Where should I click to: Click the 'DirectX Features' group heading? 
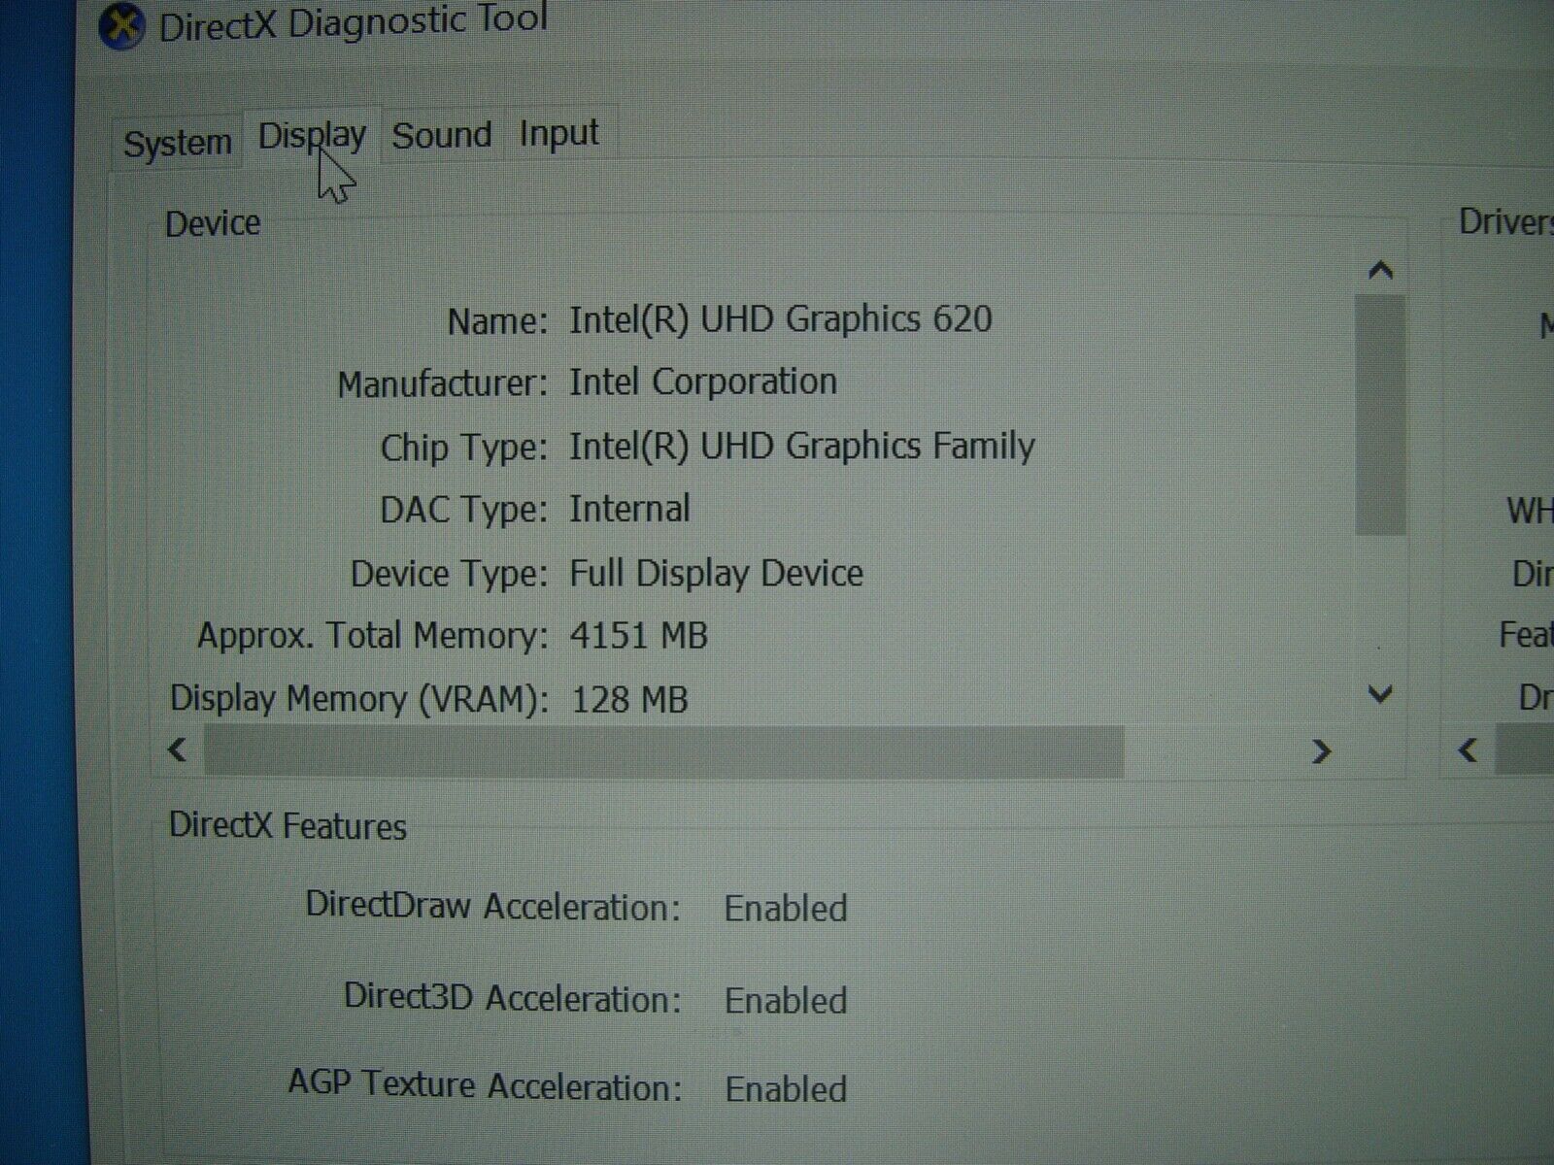pos(287,826)
